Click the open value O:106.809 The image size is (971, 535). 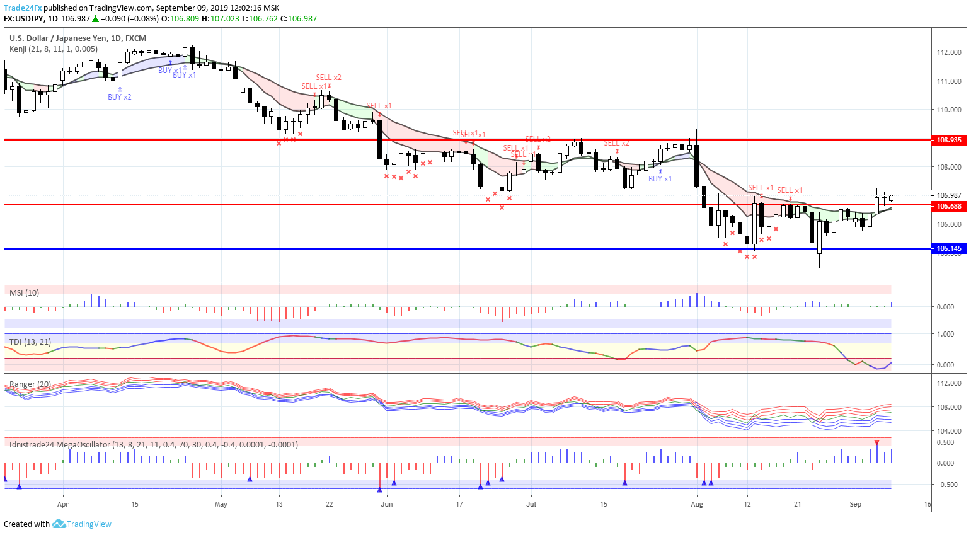[180, 19]
